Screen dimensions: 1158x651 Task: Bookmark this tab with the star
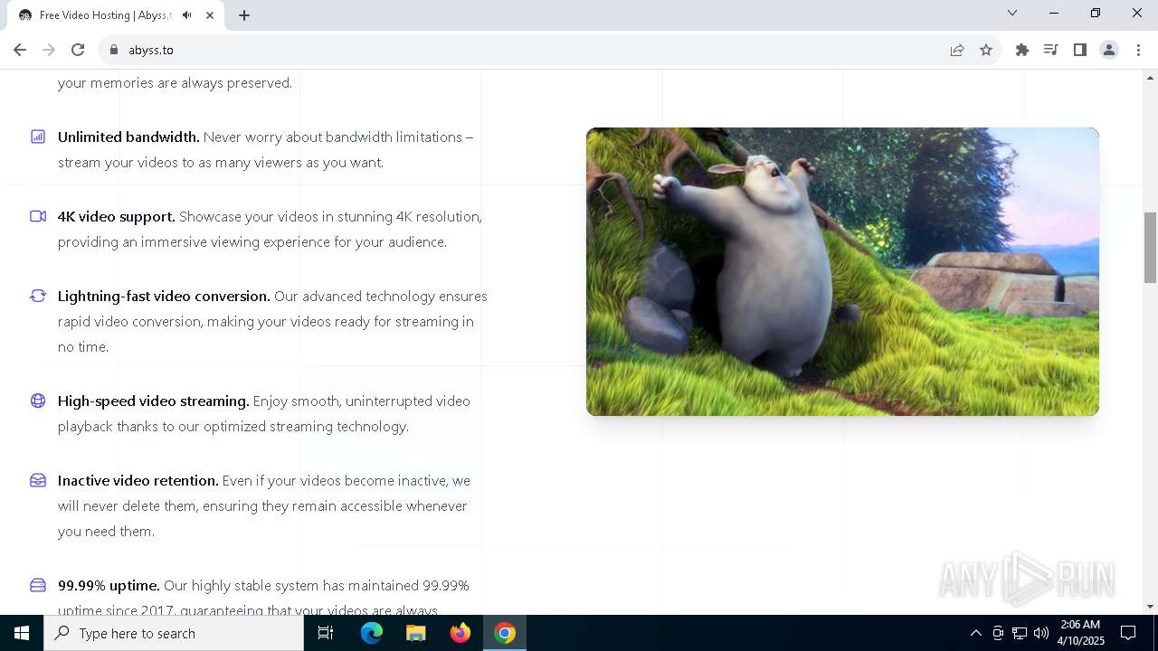[986, 50]
